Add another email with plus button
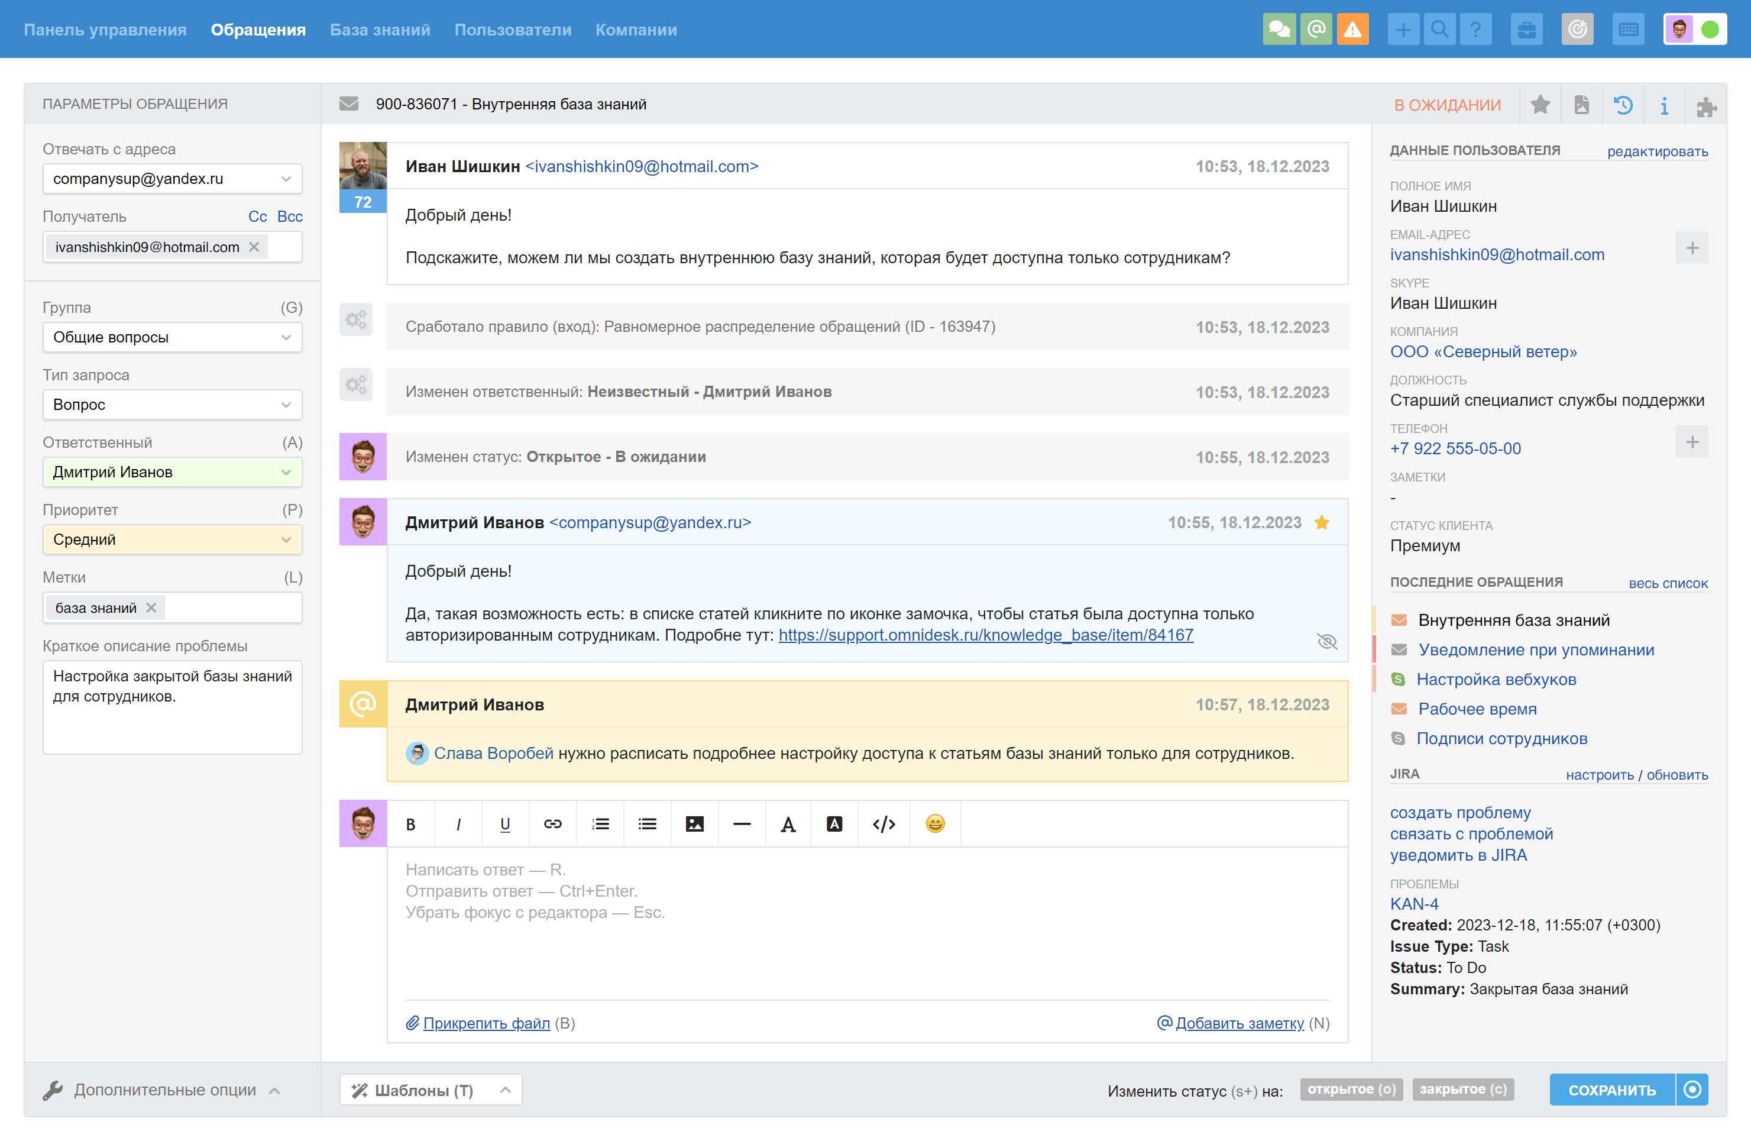Viewport: 1751px width, 1141px height. (x=1692, y=248)
